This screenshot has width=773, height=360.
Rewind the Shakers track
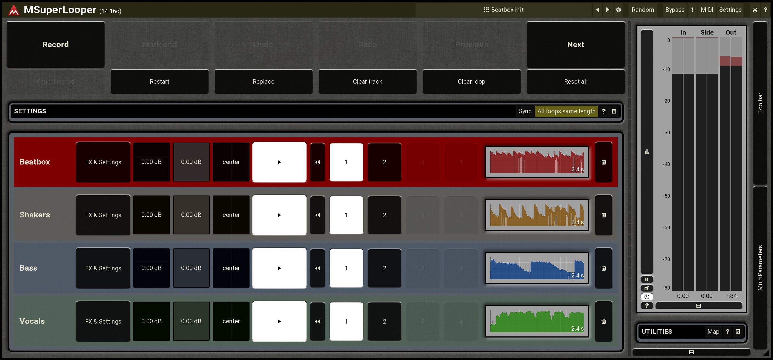click(x=318, y=215)
